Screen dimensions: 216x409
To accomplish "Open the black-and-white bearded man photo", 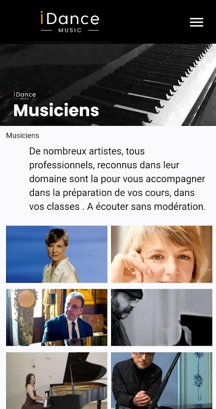I will tap(161, 317).
